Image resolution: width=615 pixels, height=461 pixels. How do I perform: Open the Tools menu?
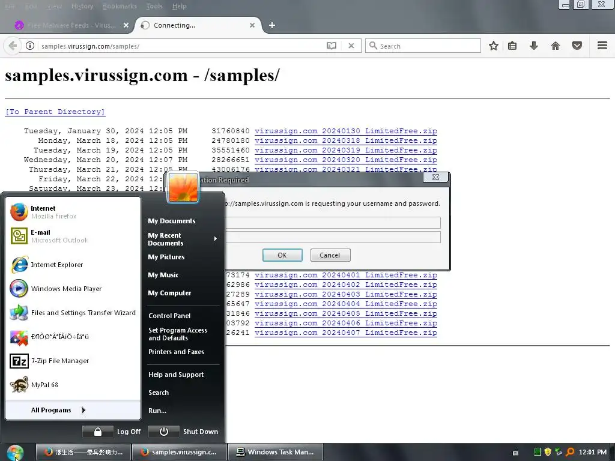click(154, 6)
